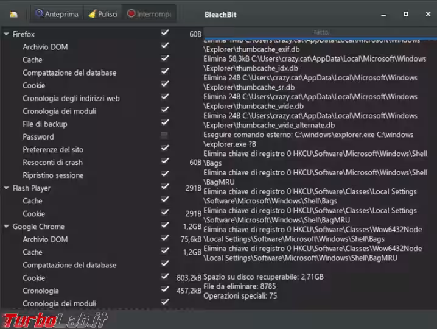Select Resoconti di crash entry
This screenshot has height=329, width=437.
52,163
